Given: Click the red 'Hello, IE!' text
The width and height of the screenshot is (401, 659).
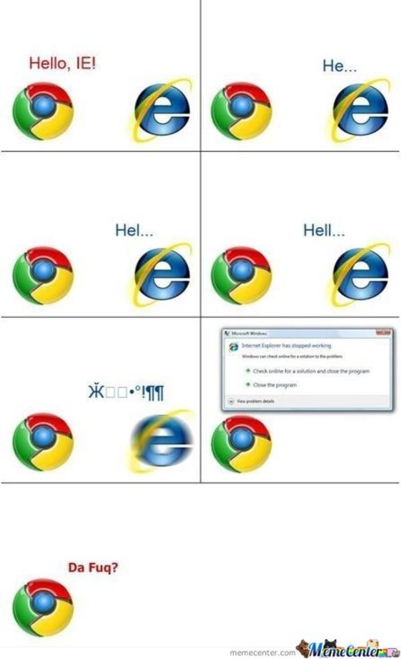Looking at the screenshot, I should click(62, 63).
